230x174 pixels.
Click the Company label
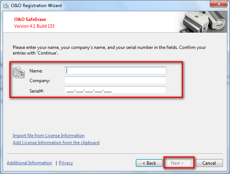pyautogui.click(x=40, y=81)
